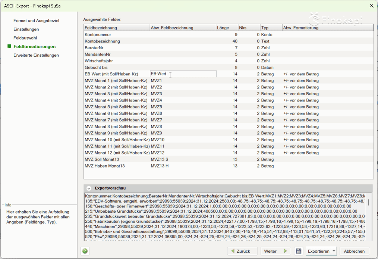
Task: Select MVZ Monat 4 field name
Action: click(116, 100)
